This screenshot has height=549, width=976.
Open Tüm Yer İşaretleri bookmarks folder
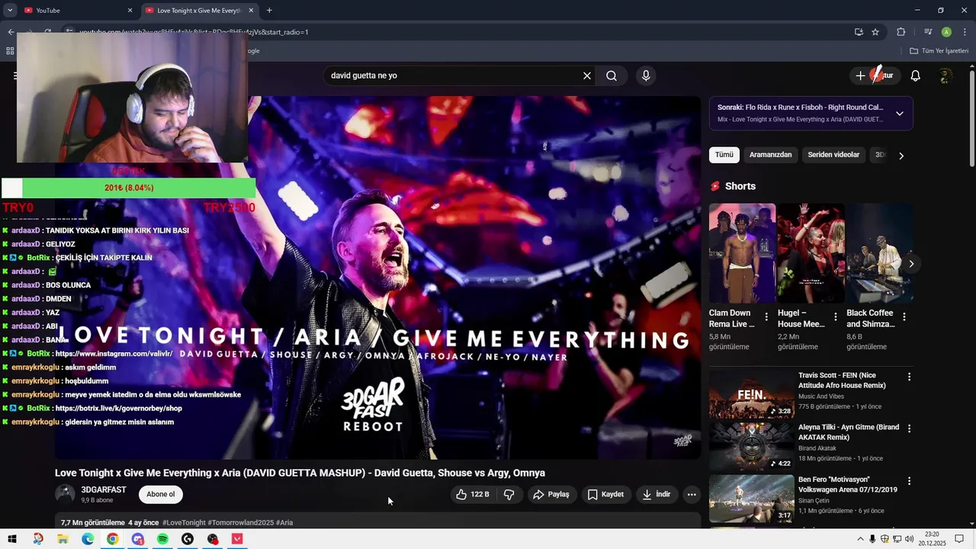(x=939, y=51)
